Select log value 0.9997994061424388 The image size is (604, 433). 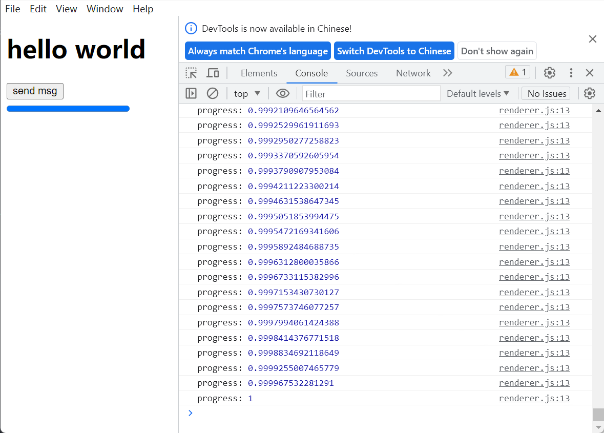[x=294, y=322]
